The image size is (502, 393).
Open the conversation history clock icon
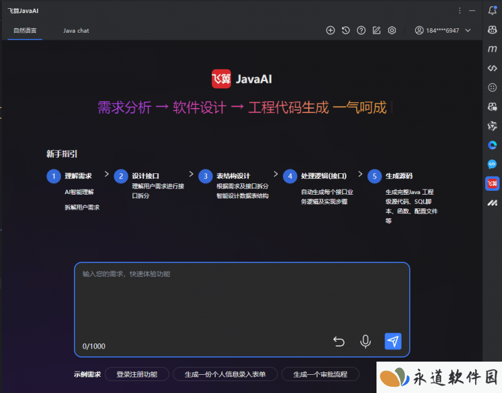pyautogui.click(x=346, y=30)
